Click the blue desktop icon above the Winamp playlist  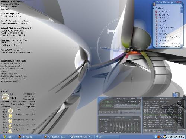click(x=176, y=95)
